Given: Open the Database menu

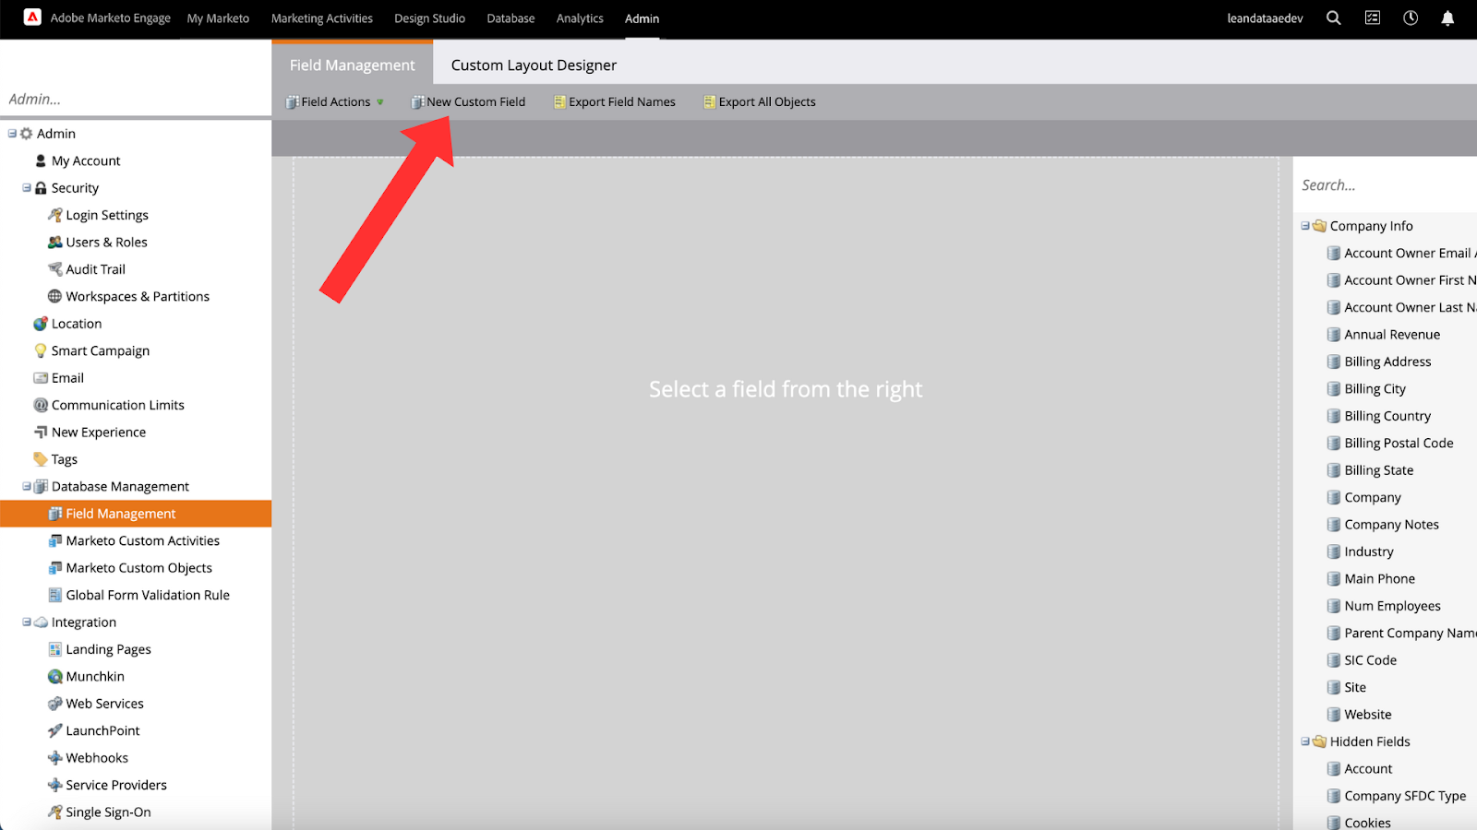Looking at the screenshot, I should pyautogui.click(x=510, y=18).
